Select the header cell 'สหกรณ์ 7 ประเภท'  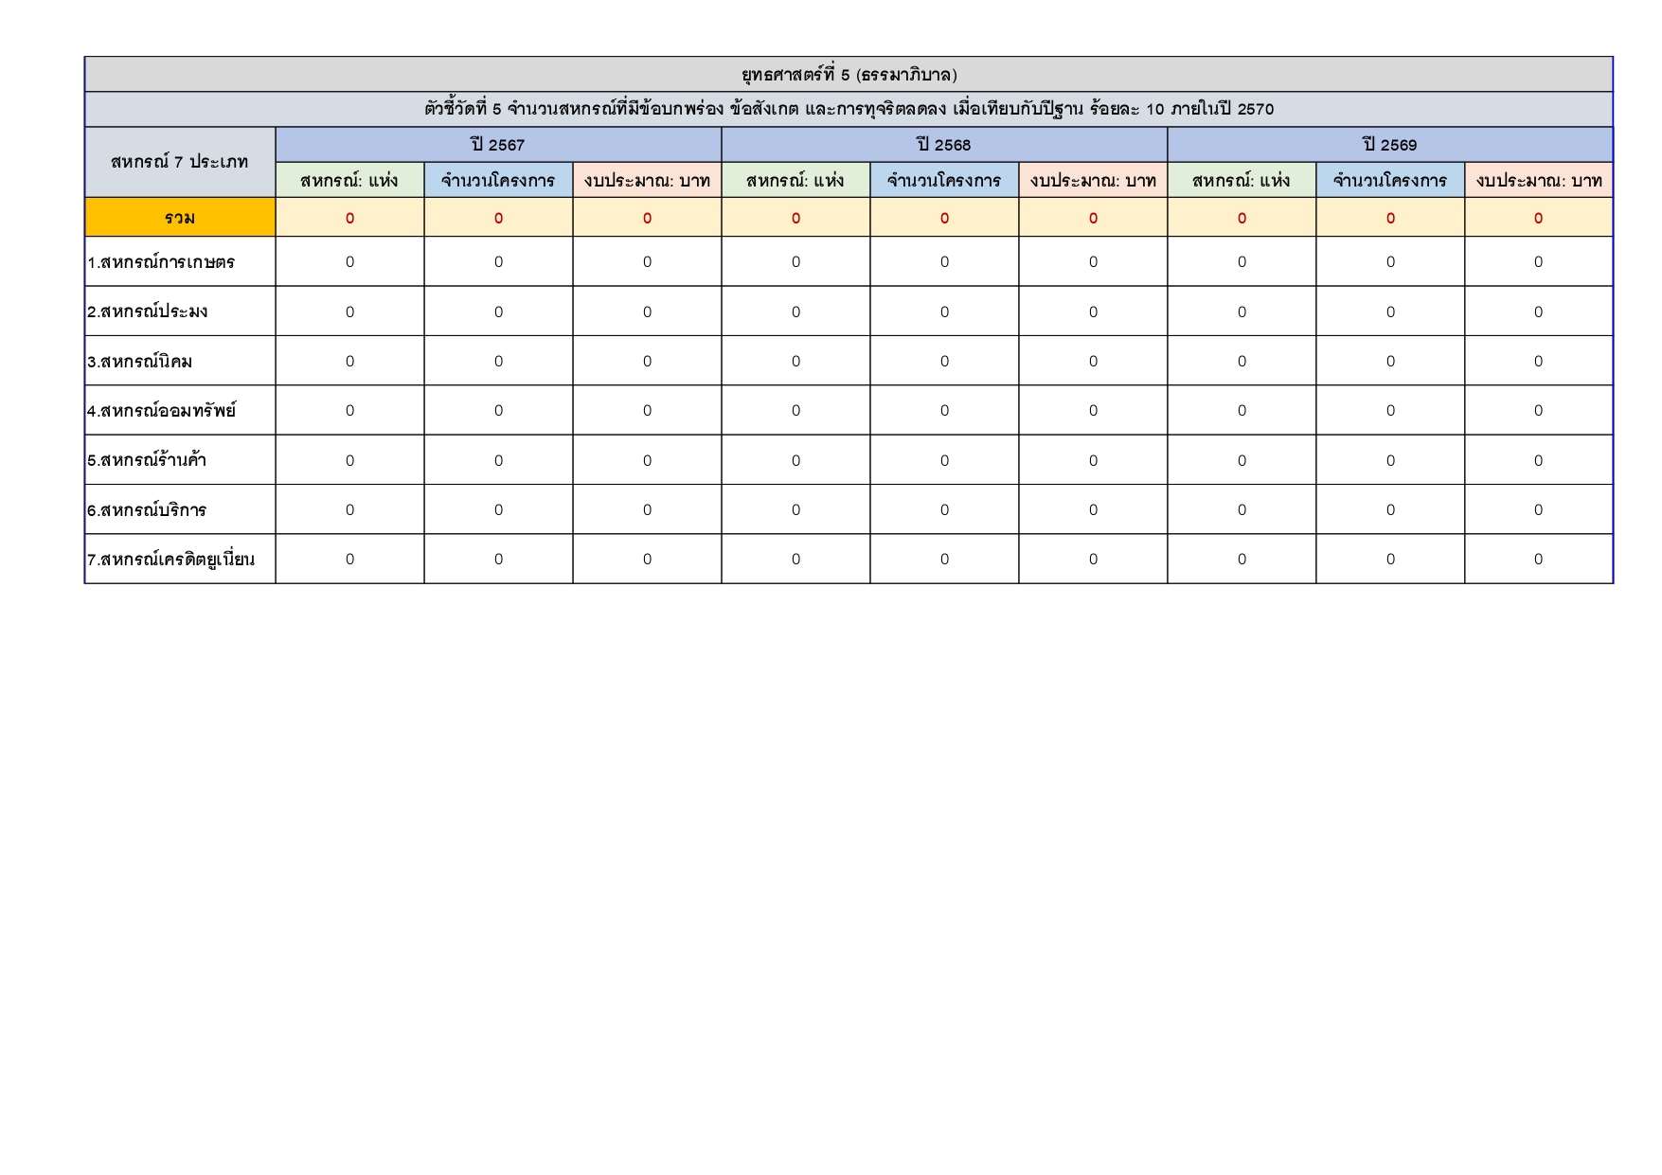(x=180, y=162)
